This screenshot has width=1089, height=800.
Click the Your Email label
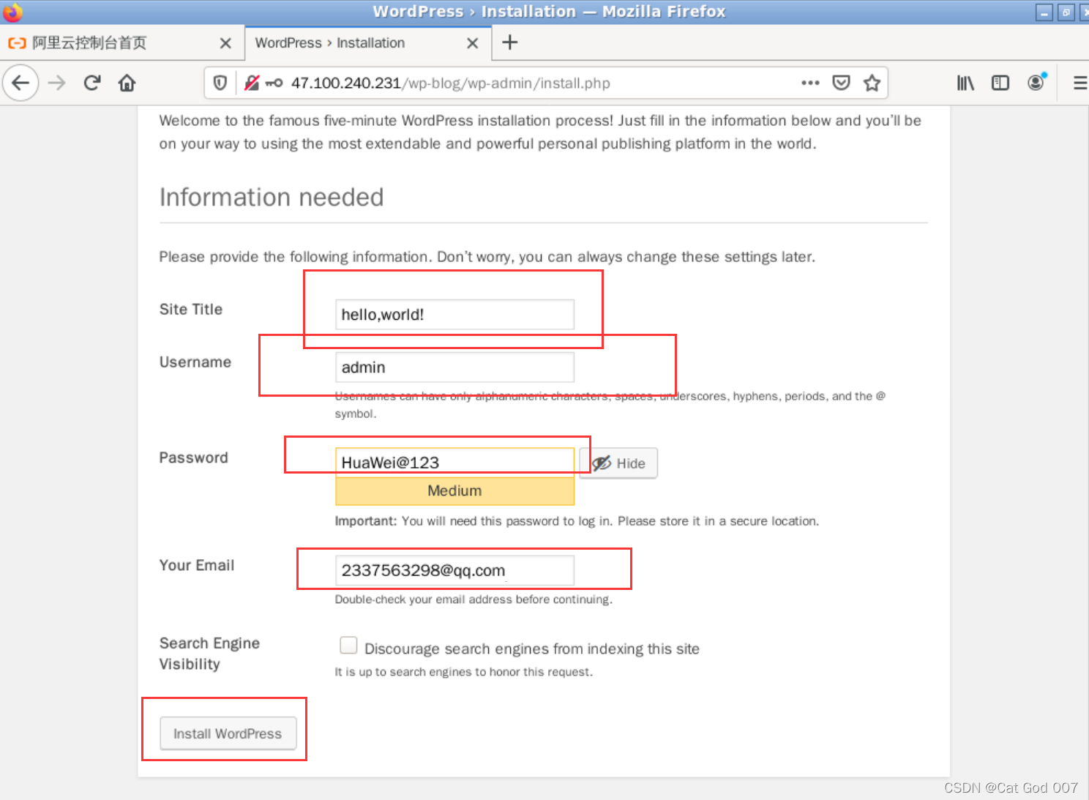click(197, 565)
